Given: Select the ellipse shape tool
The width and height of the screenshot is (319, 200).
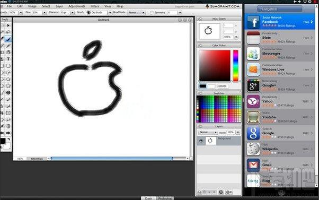Looking at the screenshot, I should (8, 66).
